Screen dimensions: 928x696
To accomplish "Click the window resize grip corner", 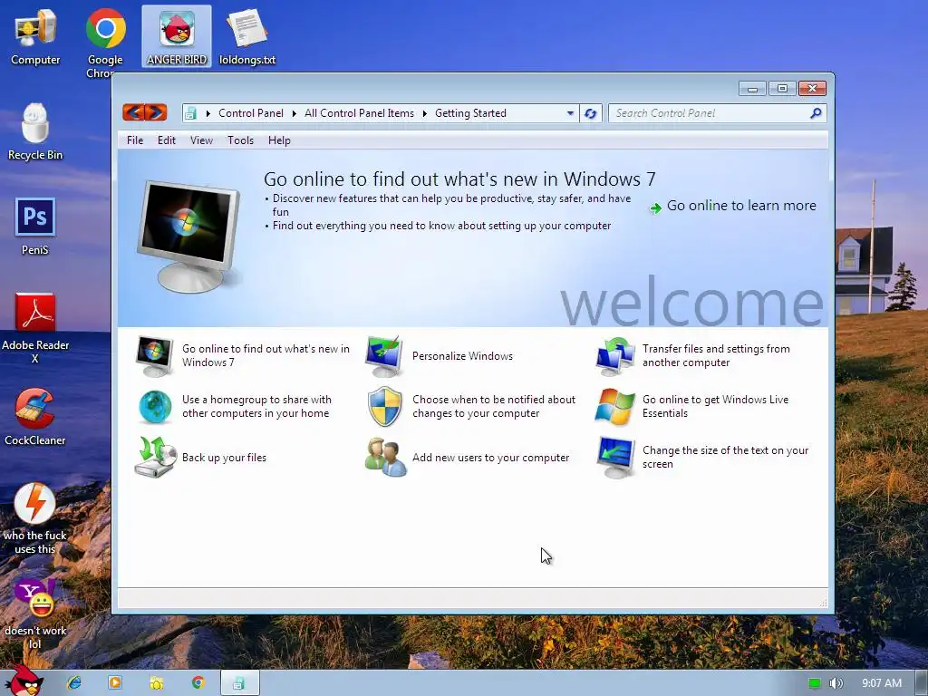I will coord(823,603).
